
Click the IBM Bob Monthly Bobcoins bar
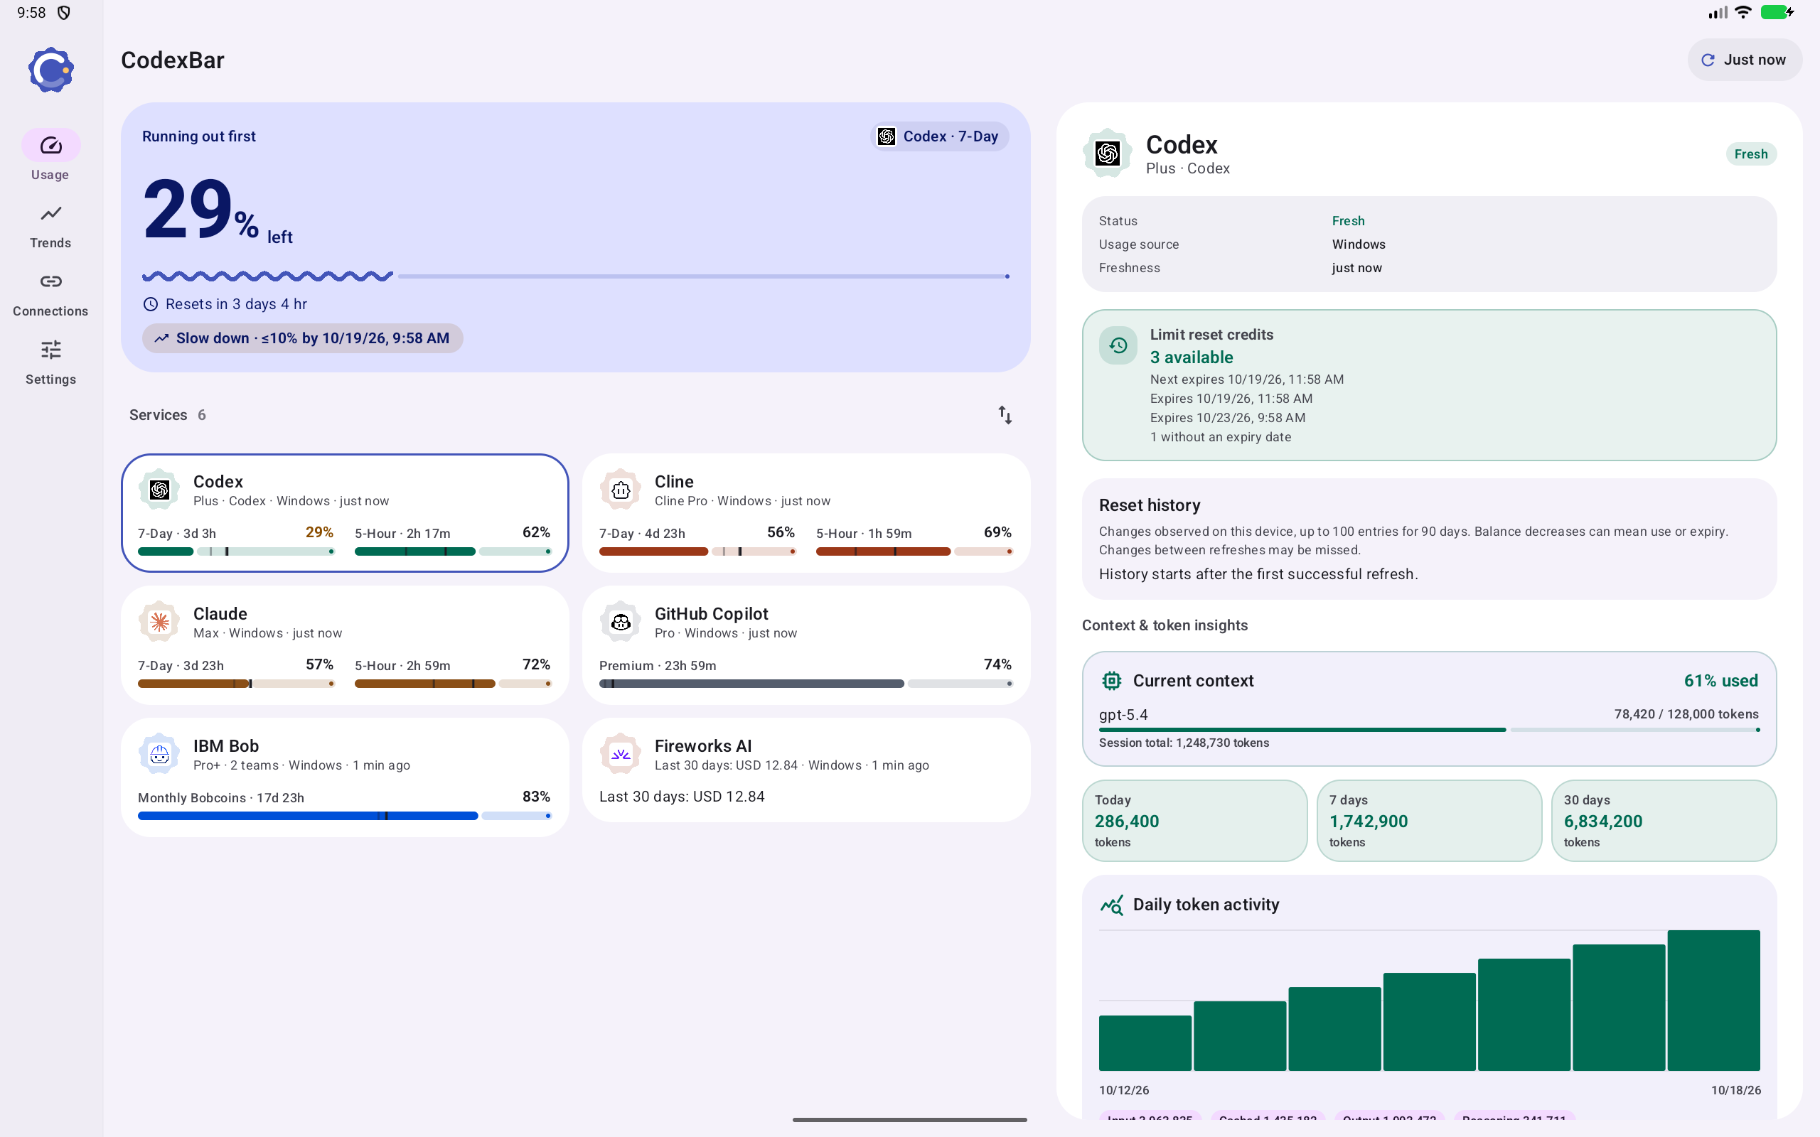coord(344,816)
